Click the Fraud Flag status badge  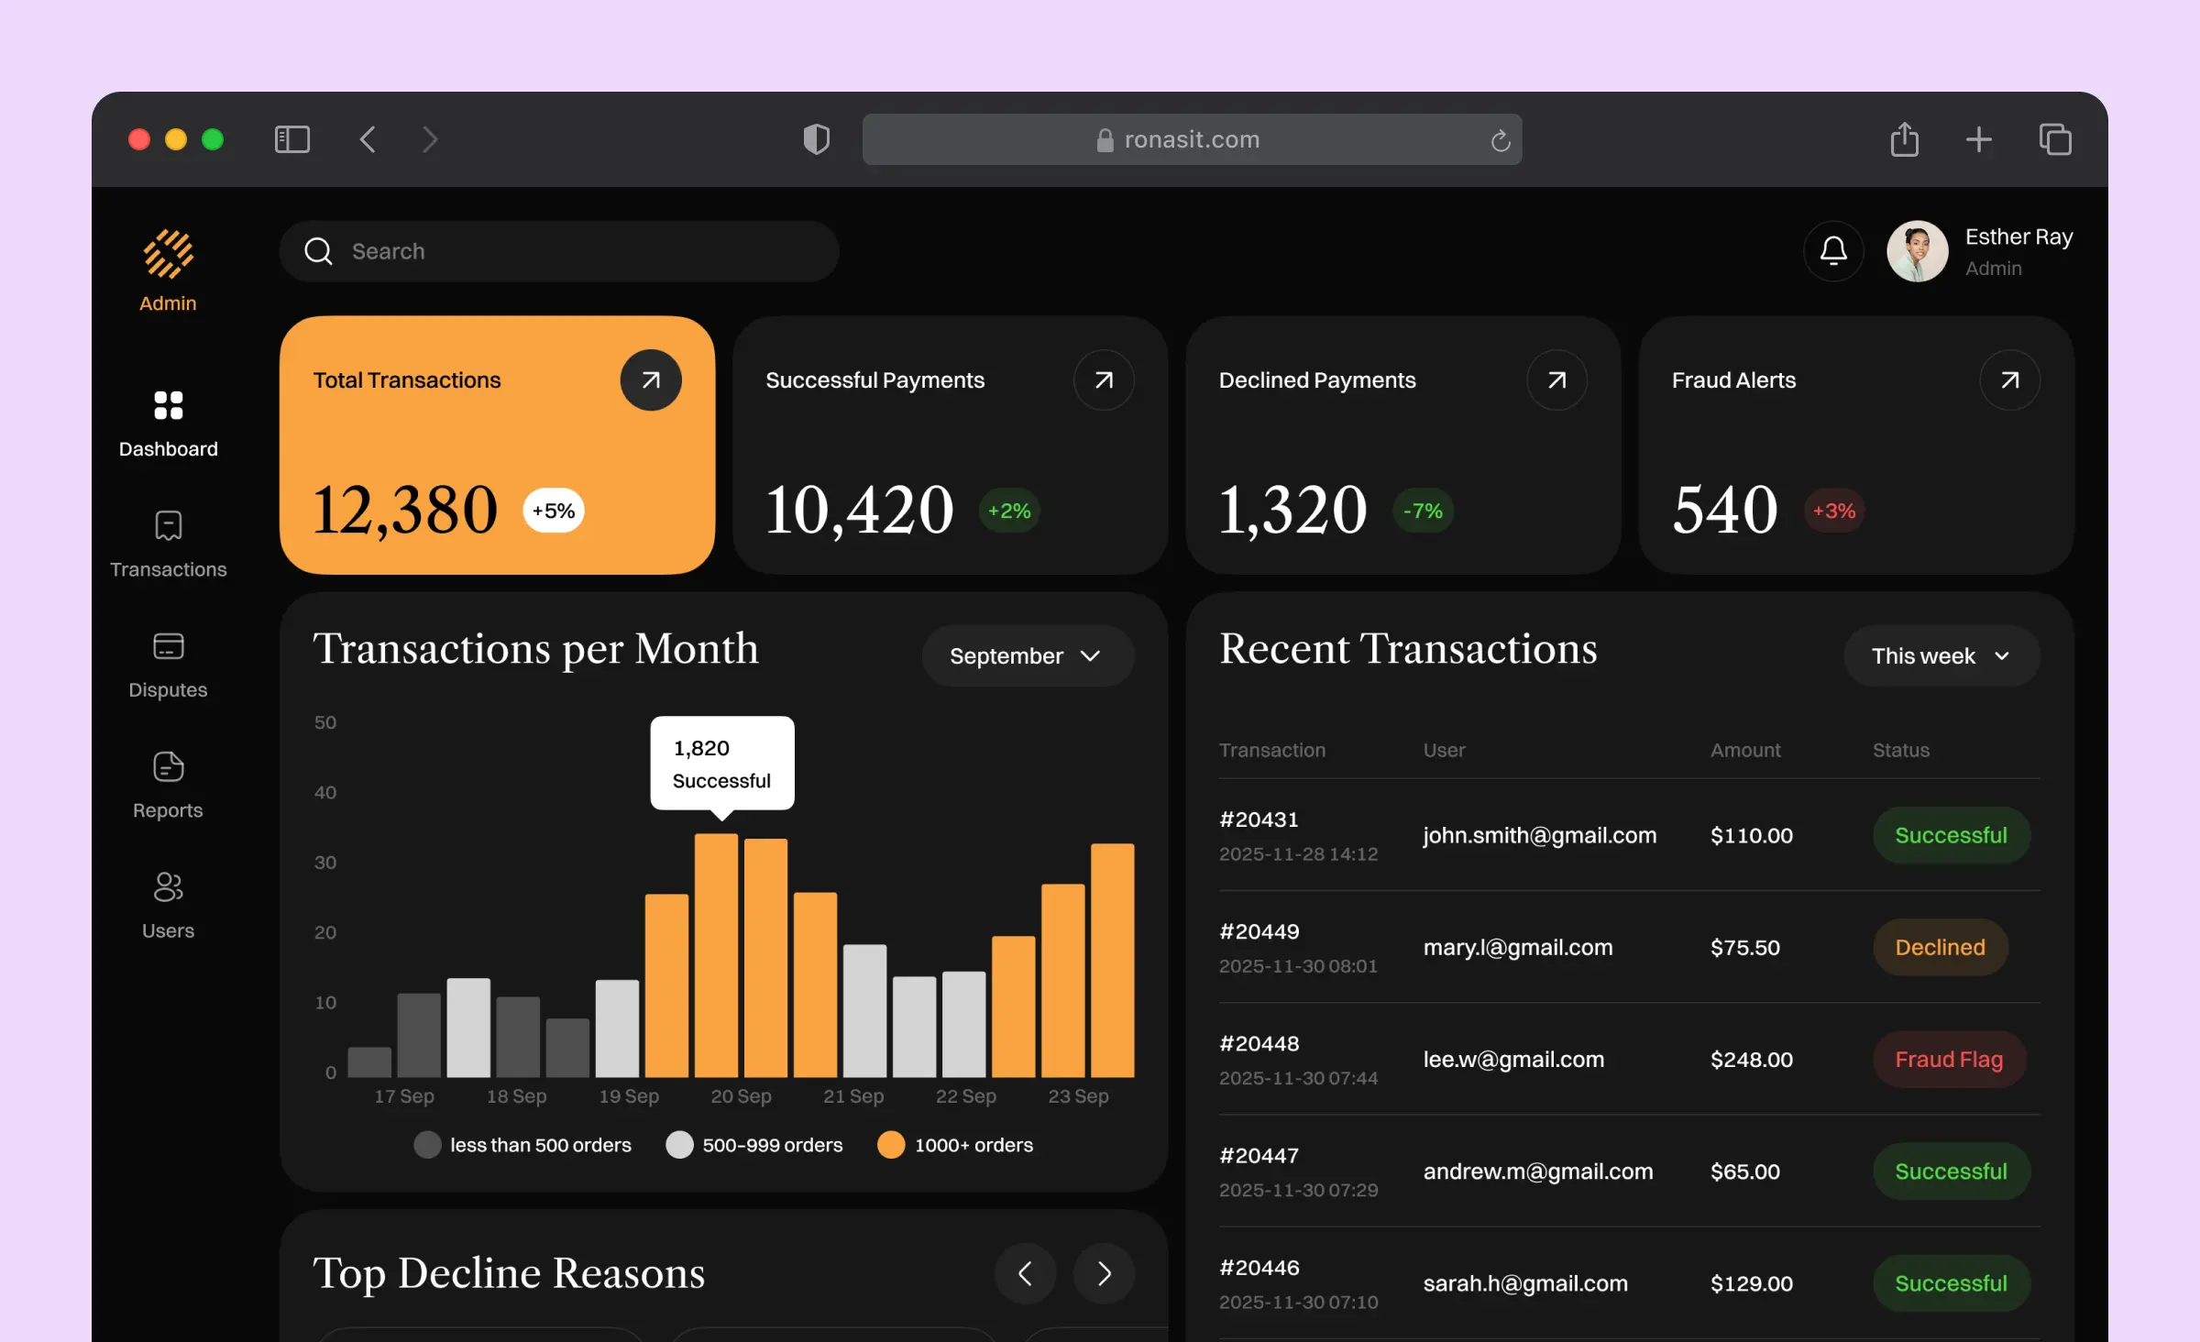tap(1949, 1060)
